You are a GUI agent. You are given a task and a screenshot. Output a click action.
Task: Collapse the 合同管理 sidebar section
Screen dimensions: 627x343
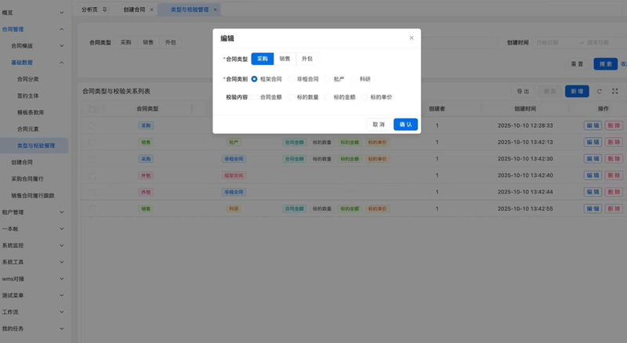[x=62, y=30]
